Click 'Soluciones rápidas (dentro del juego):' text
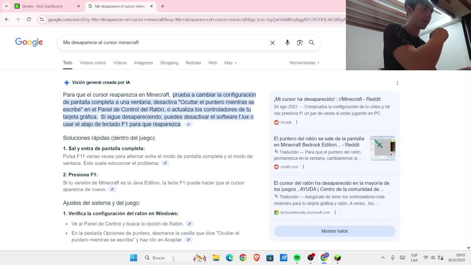 pos(109,138)
